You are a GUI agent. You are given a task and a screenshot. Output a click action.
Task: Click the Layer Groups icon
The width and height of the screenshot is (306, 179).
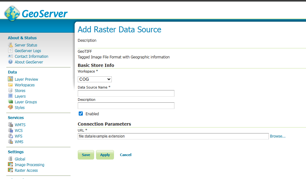(10, 102)
